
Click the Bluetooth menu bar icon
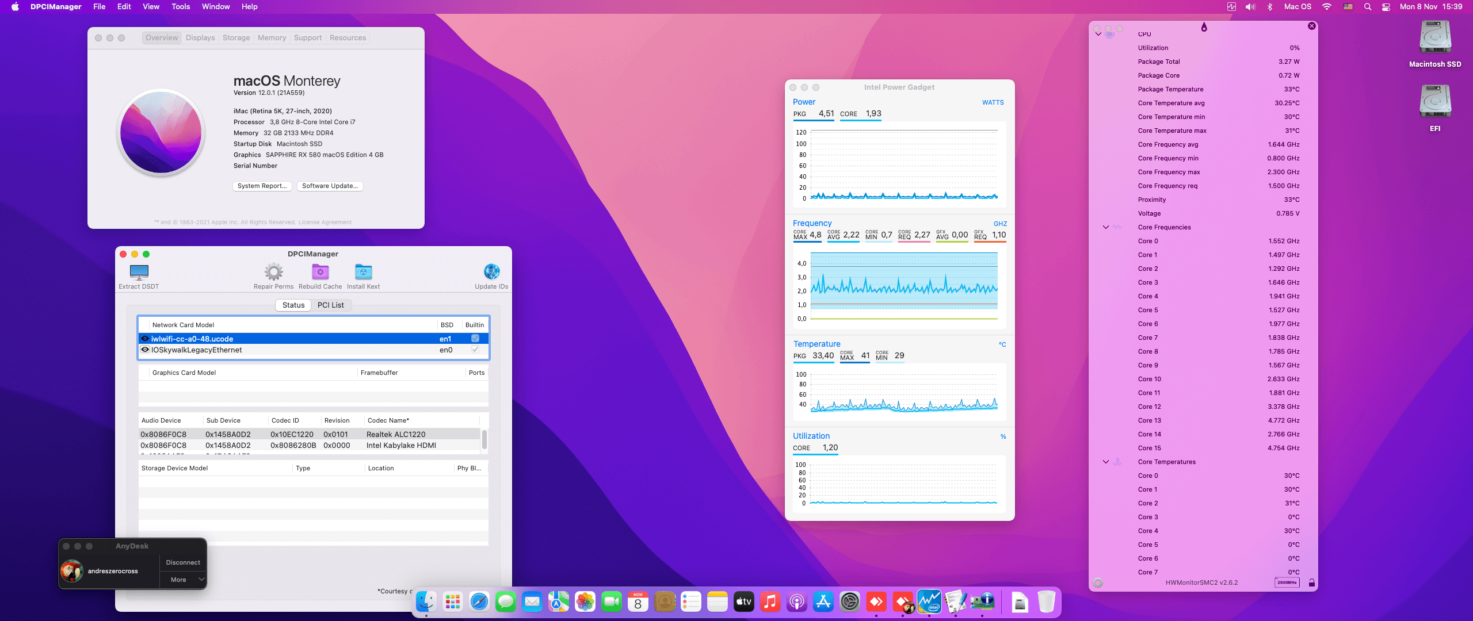tap(1270, 7)
